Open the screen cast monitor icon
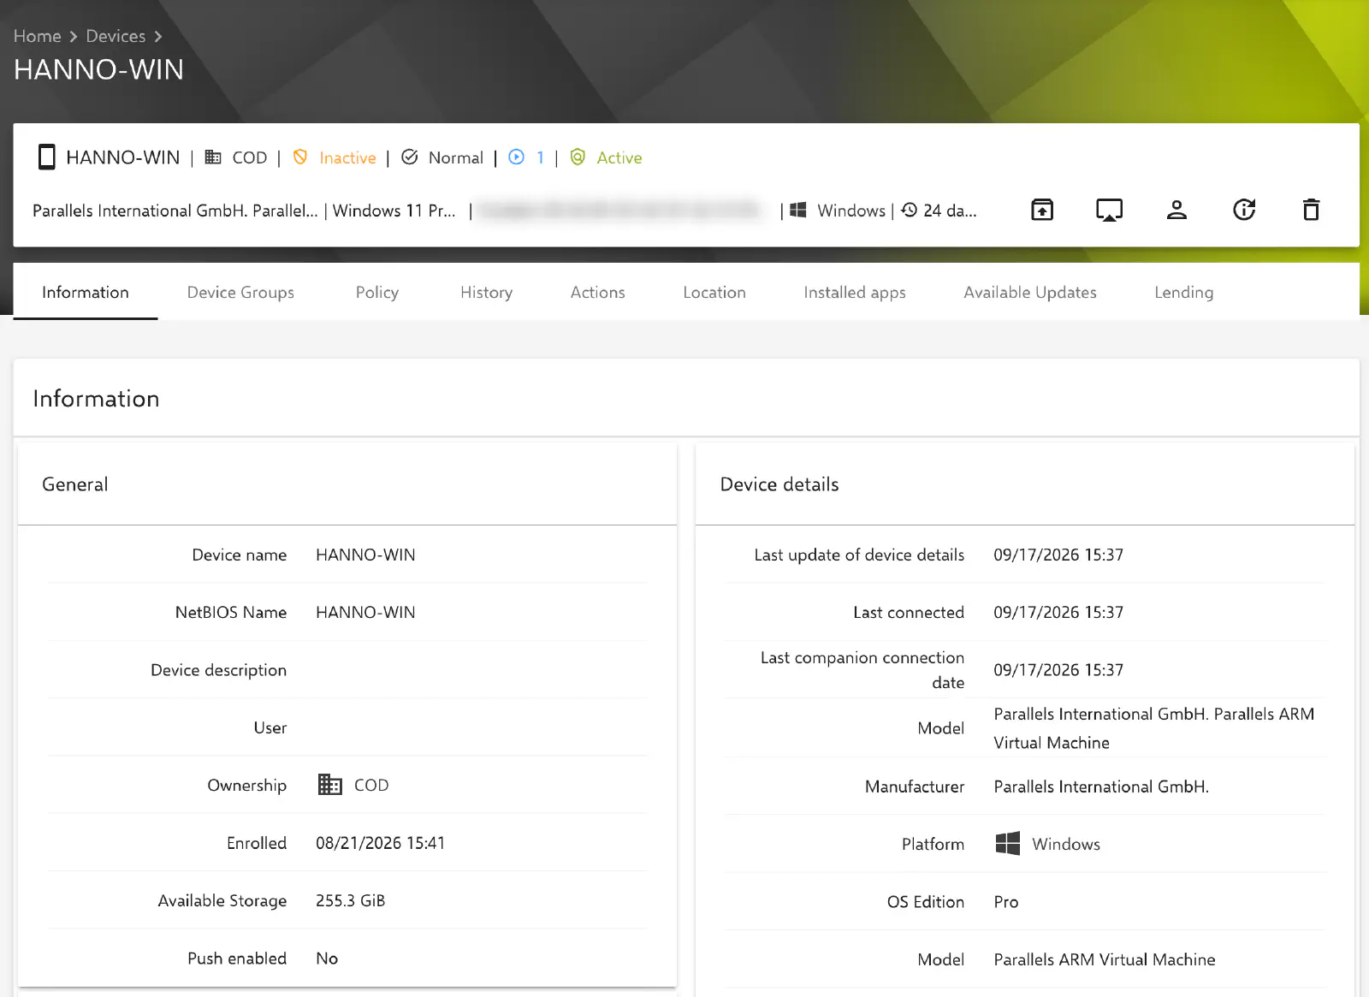Screen dimensions: 1369x997 pos(1110,210)
